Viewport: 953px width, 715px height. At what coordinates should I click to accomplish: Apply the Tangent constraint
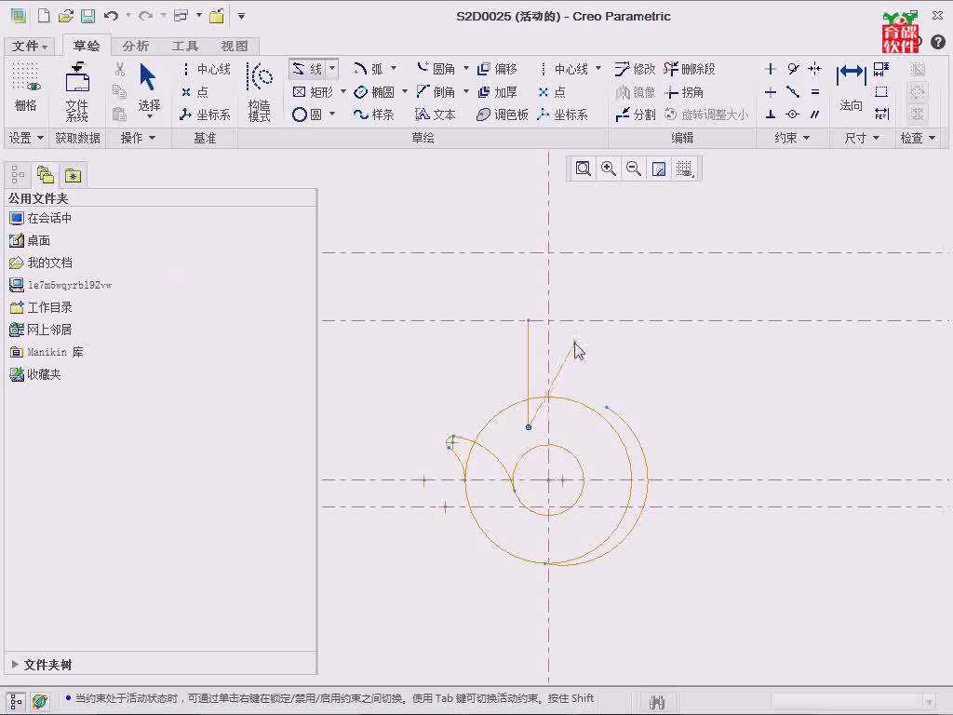coord(793,69)
